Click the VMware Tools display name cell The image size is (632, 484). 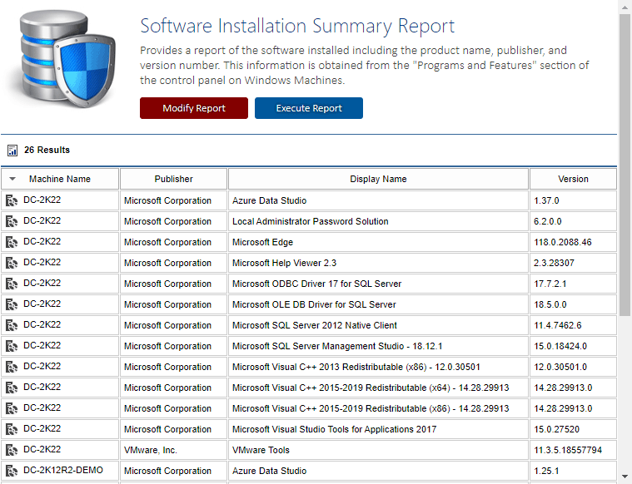[378, 450]
